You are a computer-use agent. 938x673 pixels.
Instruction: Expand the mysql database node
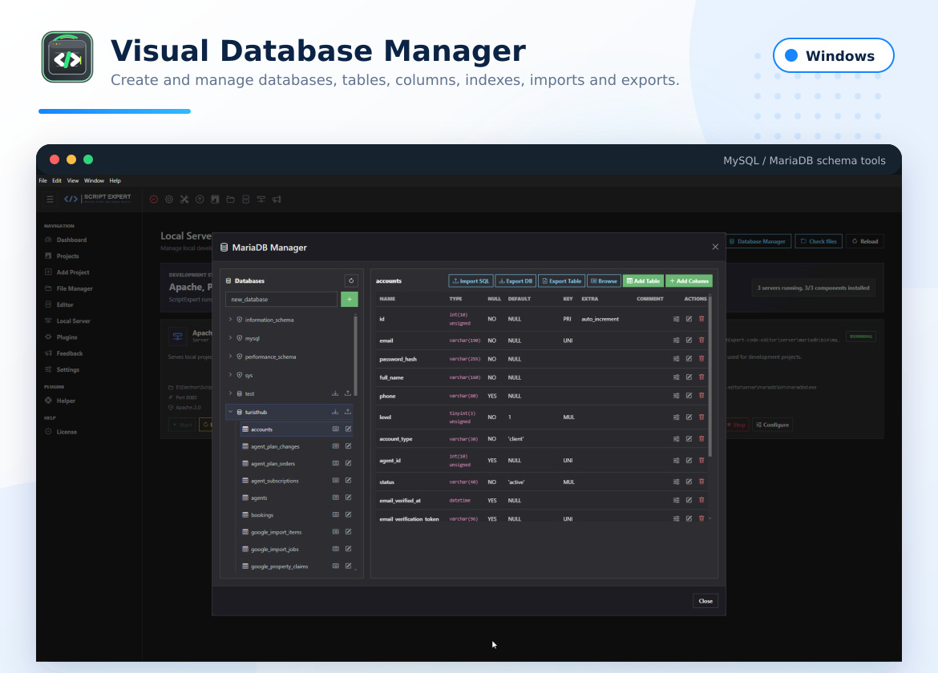pos(230,338)
